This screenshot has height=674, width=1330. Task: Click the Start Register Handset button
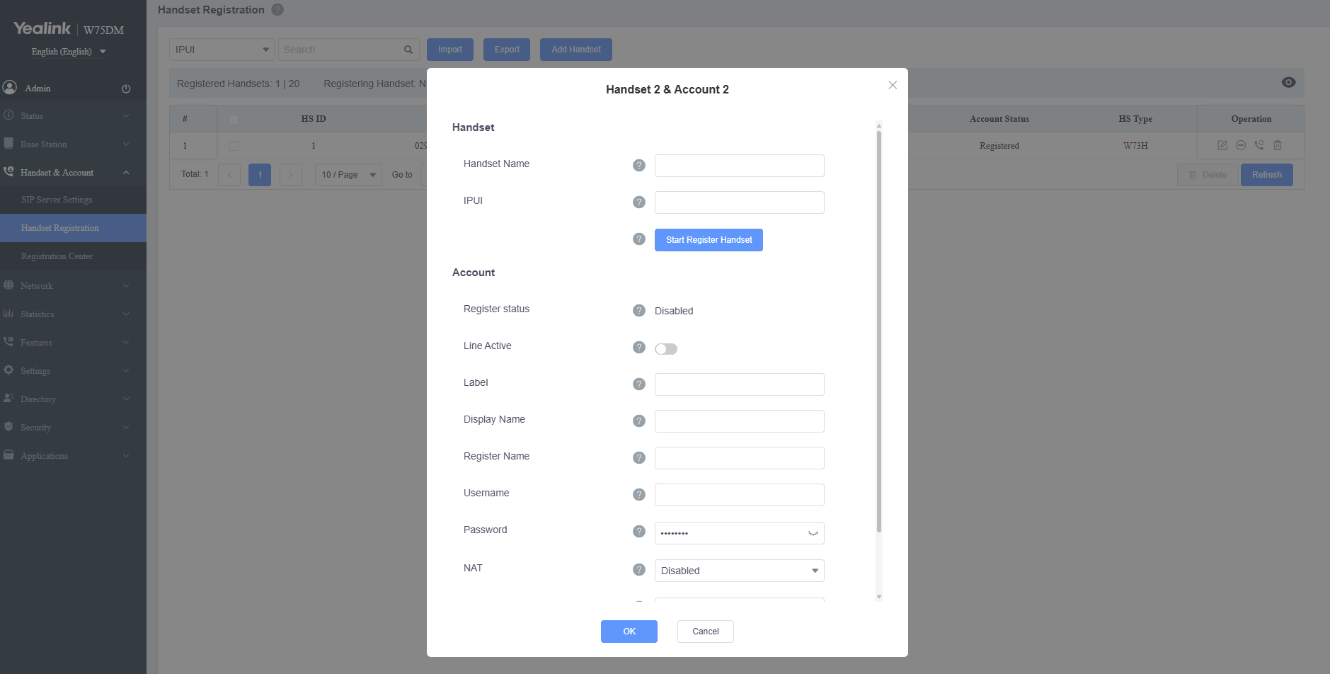click(708, 239)
